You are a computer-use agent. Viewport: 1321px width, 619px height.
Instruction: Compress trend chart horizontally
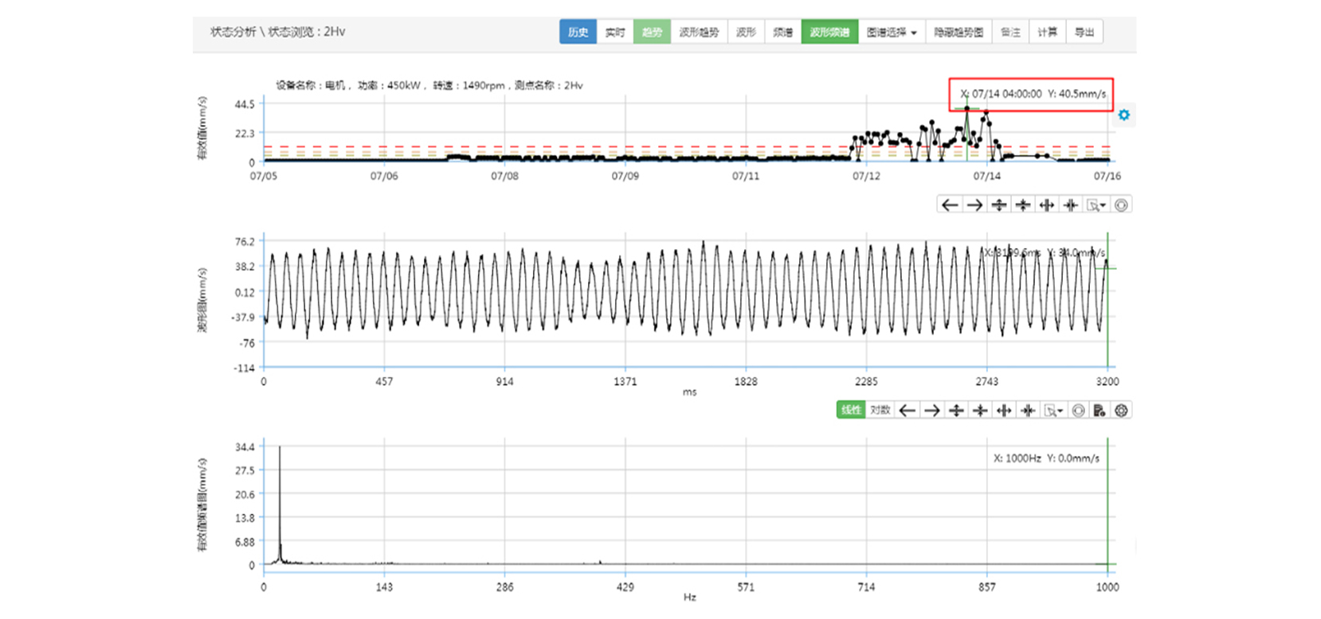pos(1072,205)
